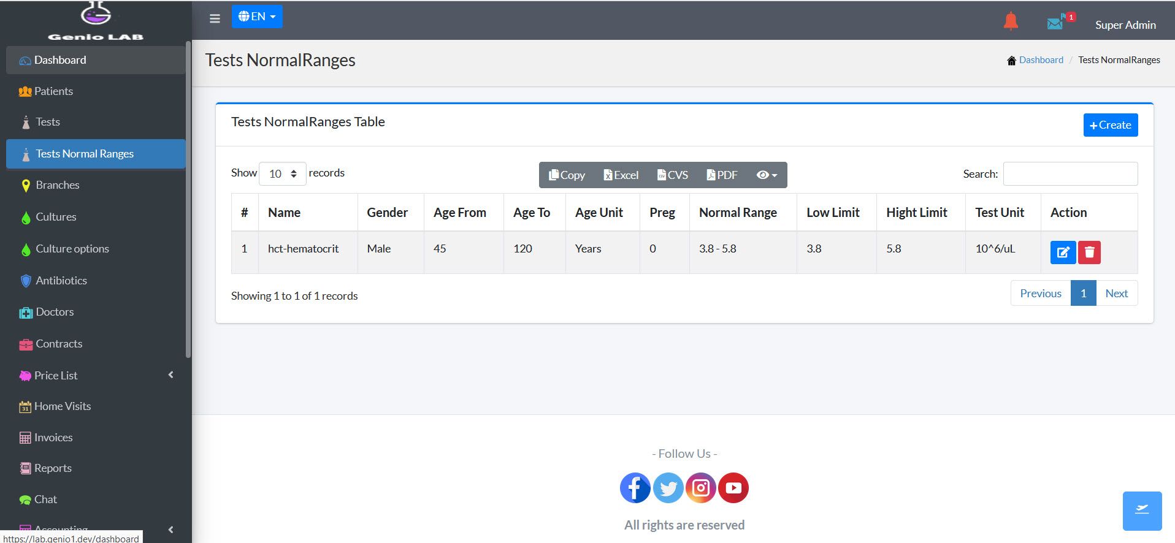Click the red notification bell icon
The width and height of the screenshot is (1175, 543).
click(x=1011, y=22)
